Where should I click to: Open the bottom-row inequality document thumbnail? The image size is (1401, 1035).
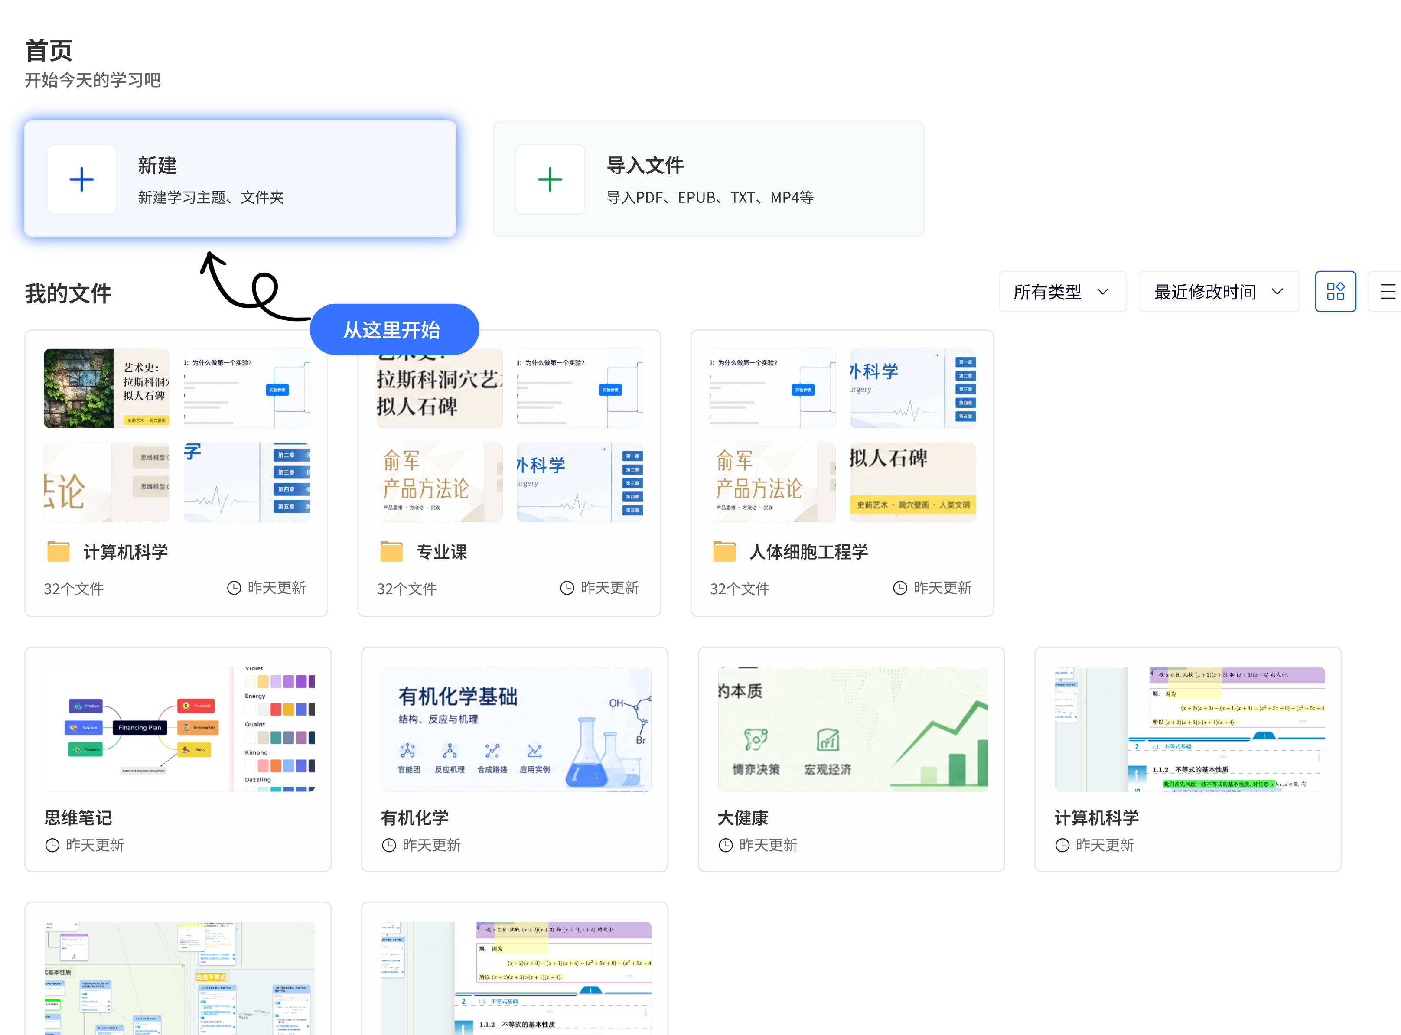[x=516, y=978]
